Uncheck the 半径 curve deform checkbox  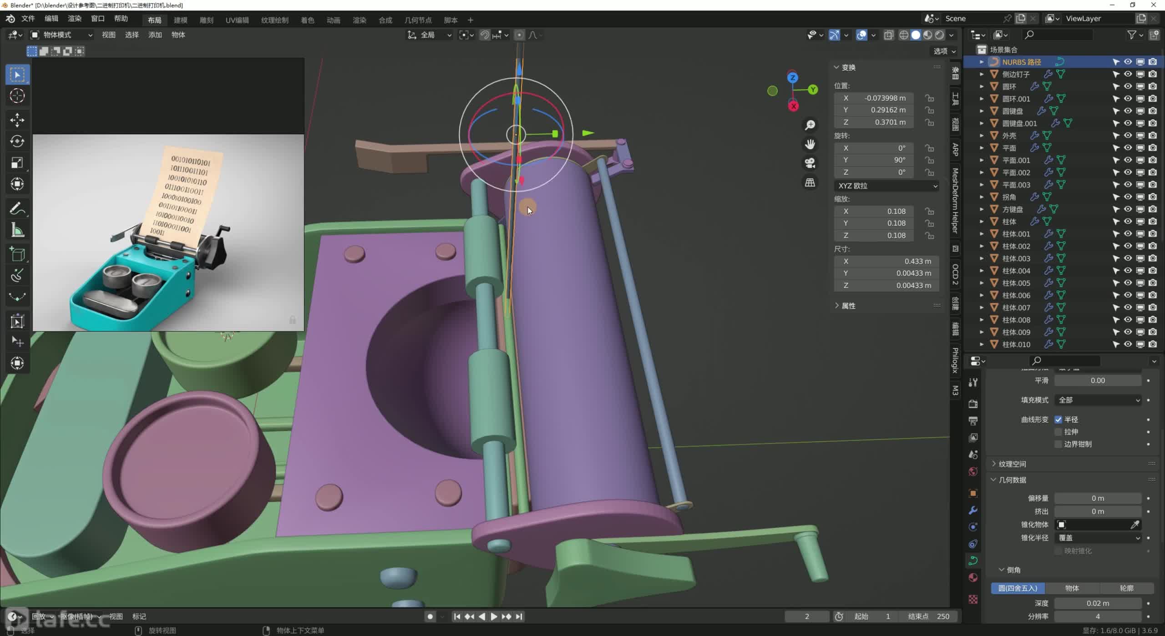(x=1059, y=419)
